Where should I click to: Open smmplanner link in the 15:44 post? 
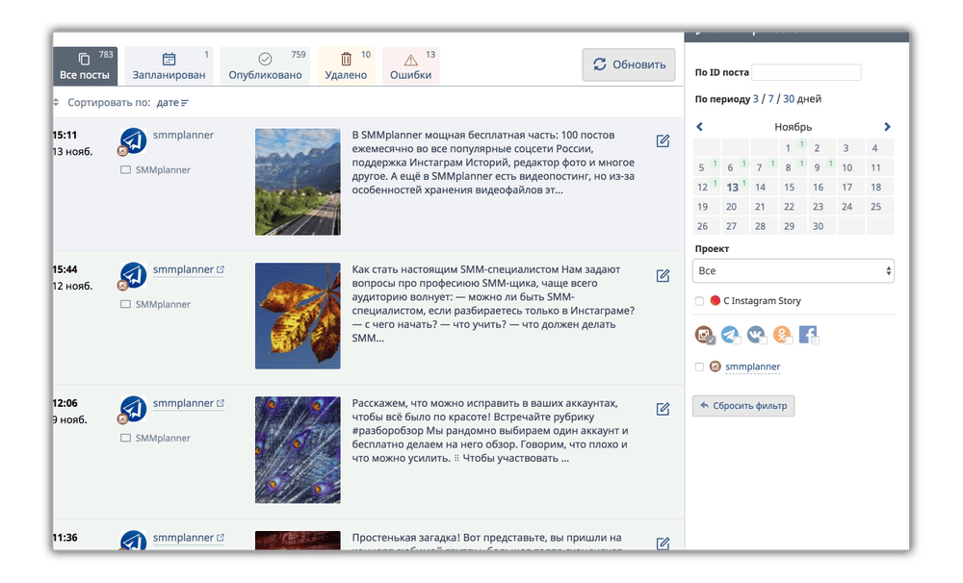tap(189, 269)
